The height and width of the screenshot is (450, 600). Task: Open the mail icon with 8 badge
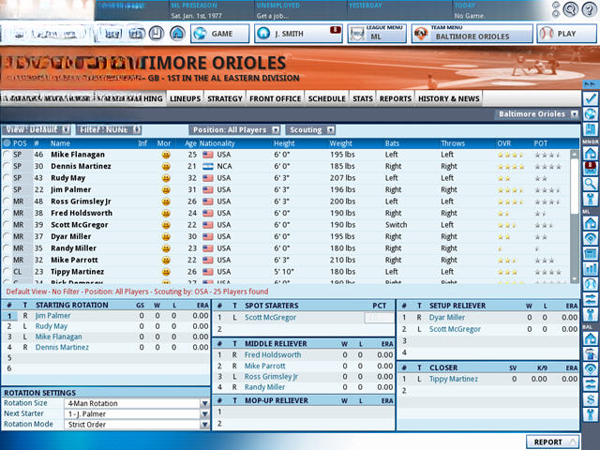tap(591, 169)
